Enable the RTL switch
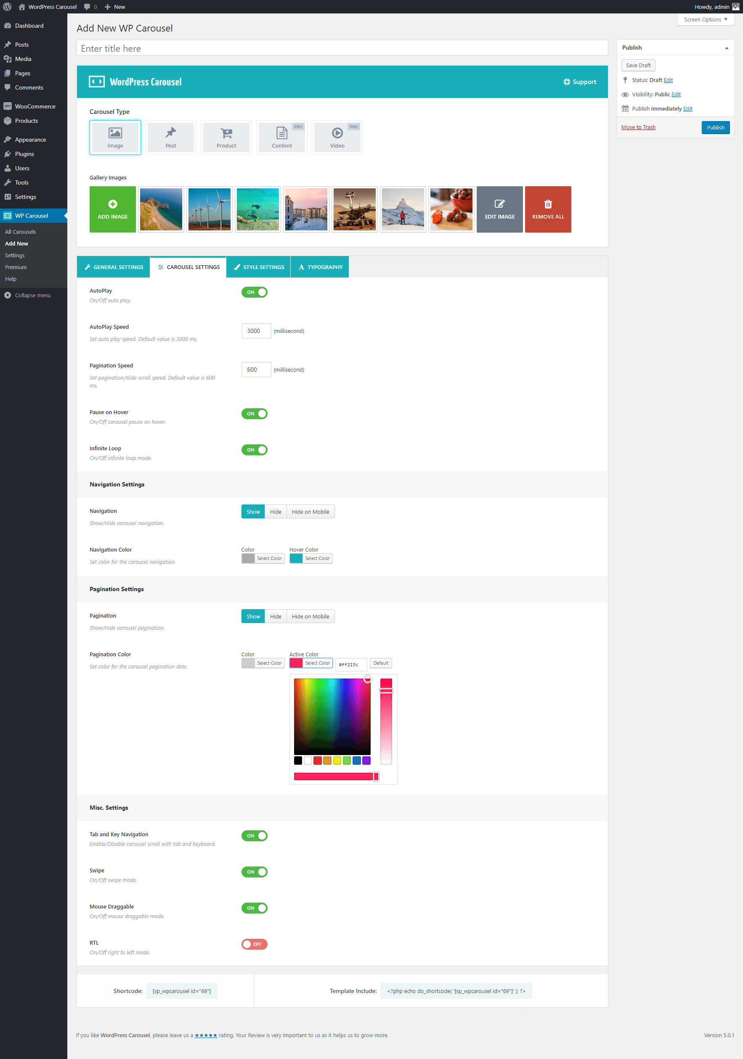This screenshot has width=743, height=1059. (254, 944)
